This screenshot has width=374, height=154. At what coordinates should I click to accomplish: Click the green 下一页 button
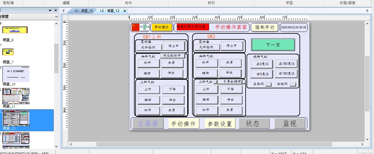click(x=273, y=45)
